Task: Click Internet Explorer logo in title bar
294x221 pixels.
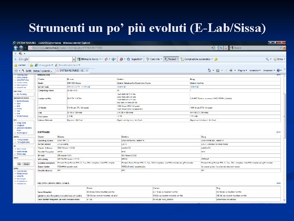Action: pyautogui.click(x=14, y=43)
